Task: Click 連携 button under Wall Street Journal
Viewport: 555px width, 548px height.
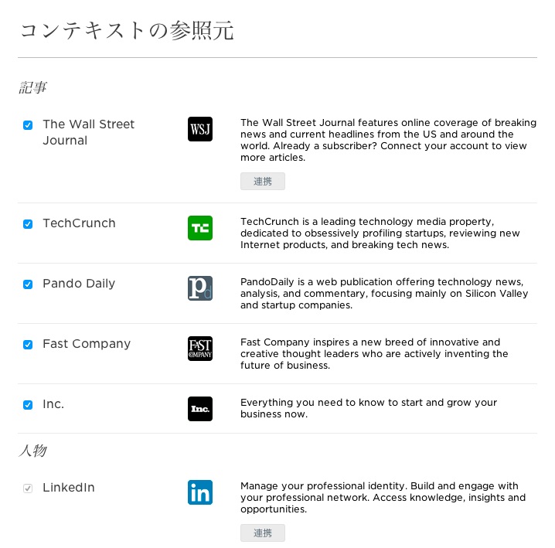Action: tap(263, 182)
